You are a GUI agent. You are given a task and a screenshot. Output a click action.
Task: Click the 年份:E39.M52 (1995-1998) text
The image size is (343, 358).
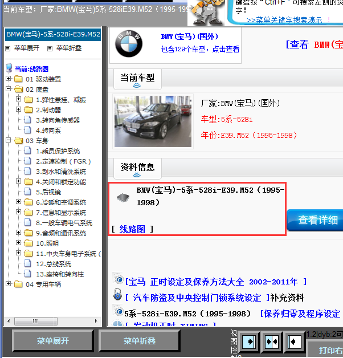pos(249,135)
